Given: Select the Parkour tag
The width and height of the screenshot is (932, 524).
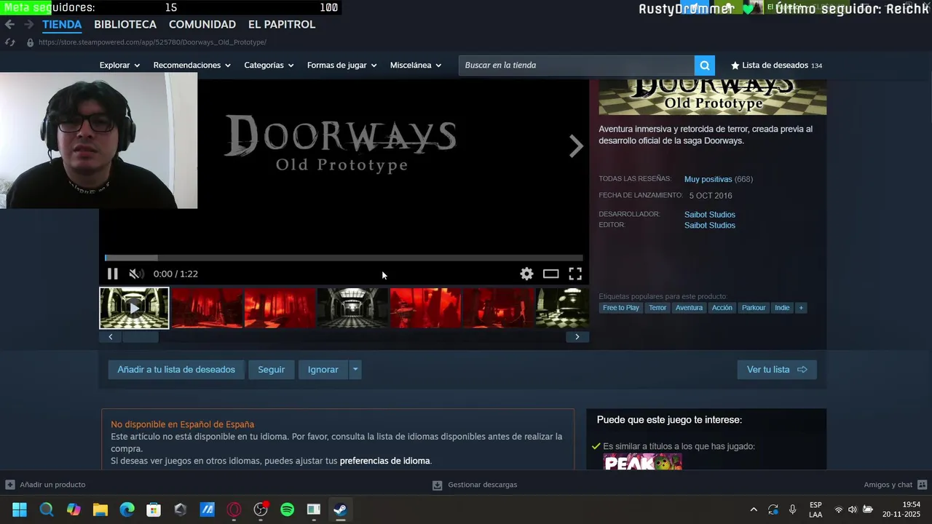Looking at the screenshot, I should point(754,308).
